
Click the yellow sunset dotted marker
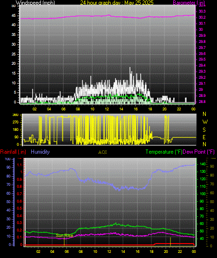[x=170, y=241]
